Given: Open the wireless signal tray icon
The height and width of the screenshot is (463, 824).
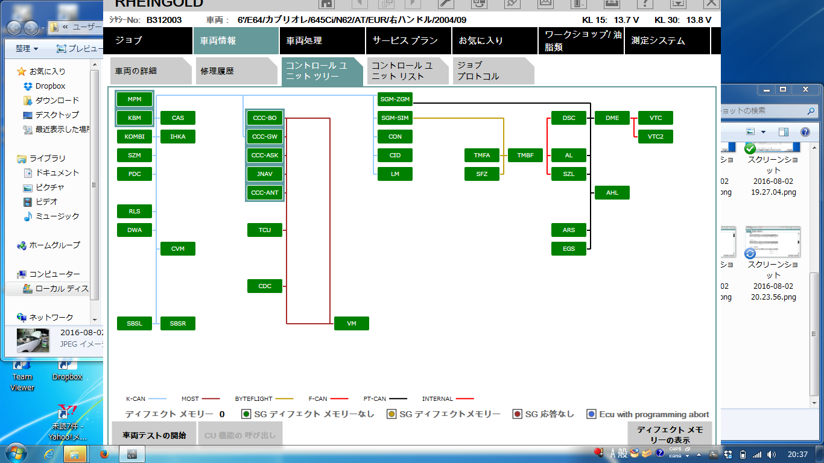Looking at the screenshot, I should (758, 455).
